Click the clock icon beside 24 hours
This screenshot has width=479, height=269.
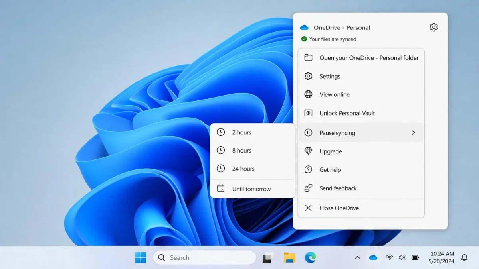pos(221,169)
